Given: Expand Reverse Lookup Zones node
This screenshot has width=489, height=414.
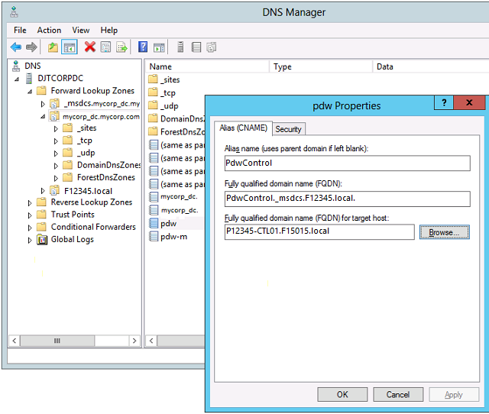Looking at the screenshot, I should pyautogui.click(x=30, y=203).
